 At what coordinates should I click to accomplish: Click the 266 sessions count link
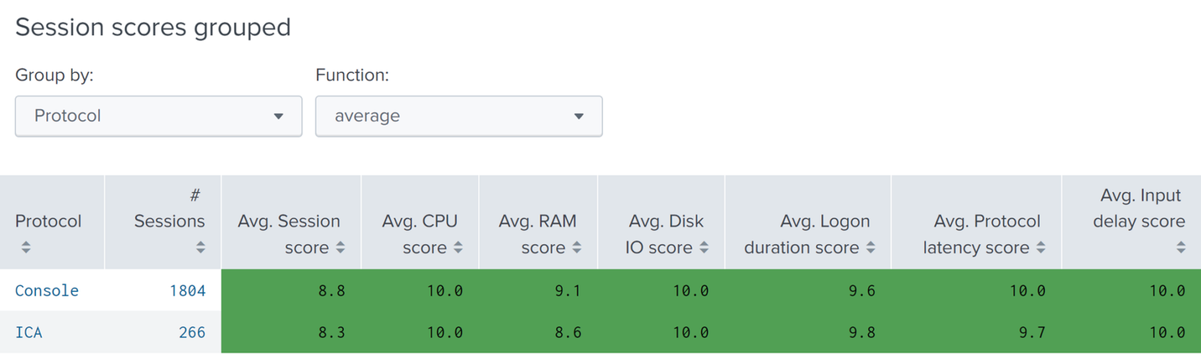pos(191,332)
